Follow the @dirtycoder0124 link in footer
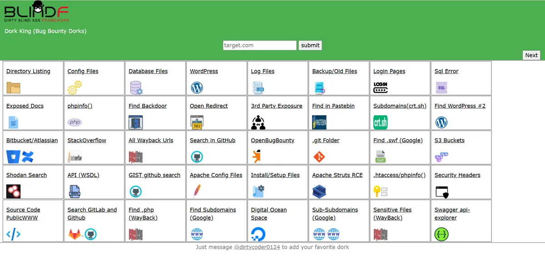545x259 pixels. click(x=257, y=247)
